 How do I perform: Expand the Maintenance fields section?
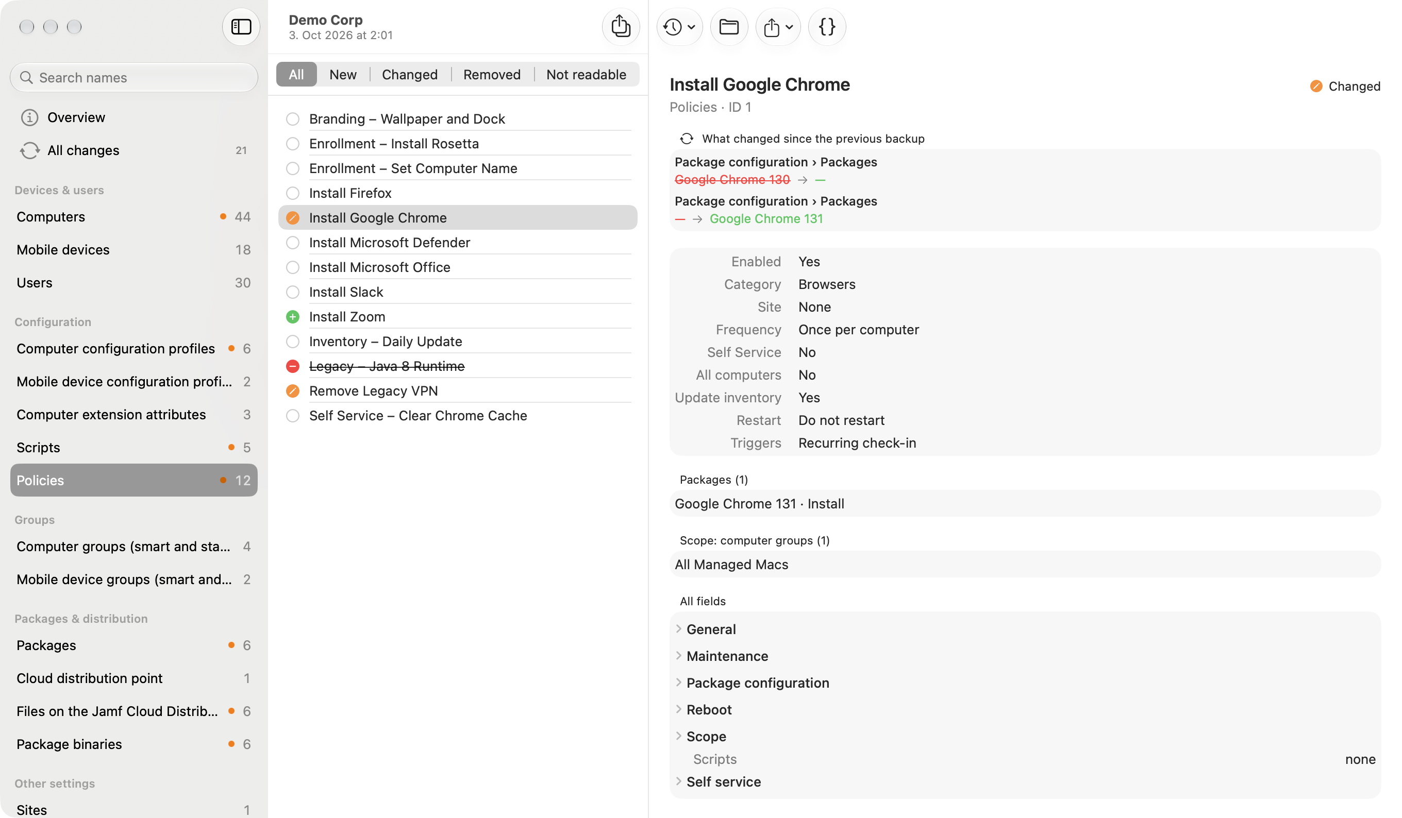point(679,656)
